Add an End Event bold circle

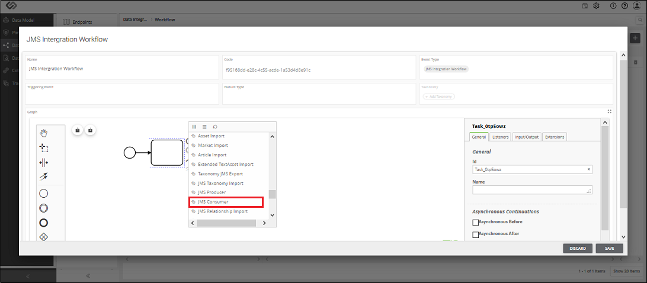[43, 223]
